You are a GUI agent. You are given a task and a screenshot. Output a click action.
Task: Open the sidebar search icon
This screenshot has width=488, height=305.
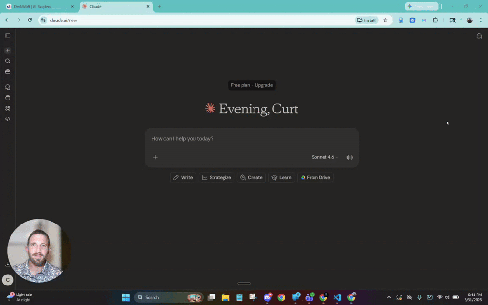8,61
